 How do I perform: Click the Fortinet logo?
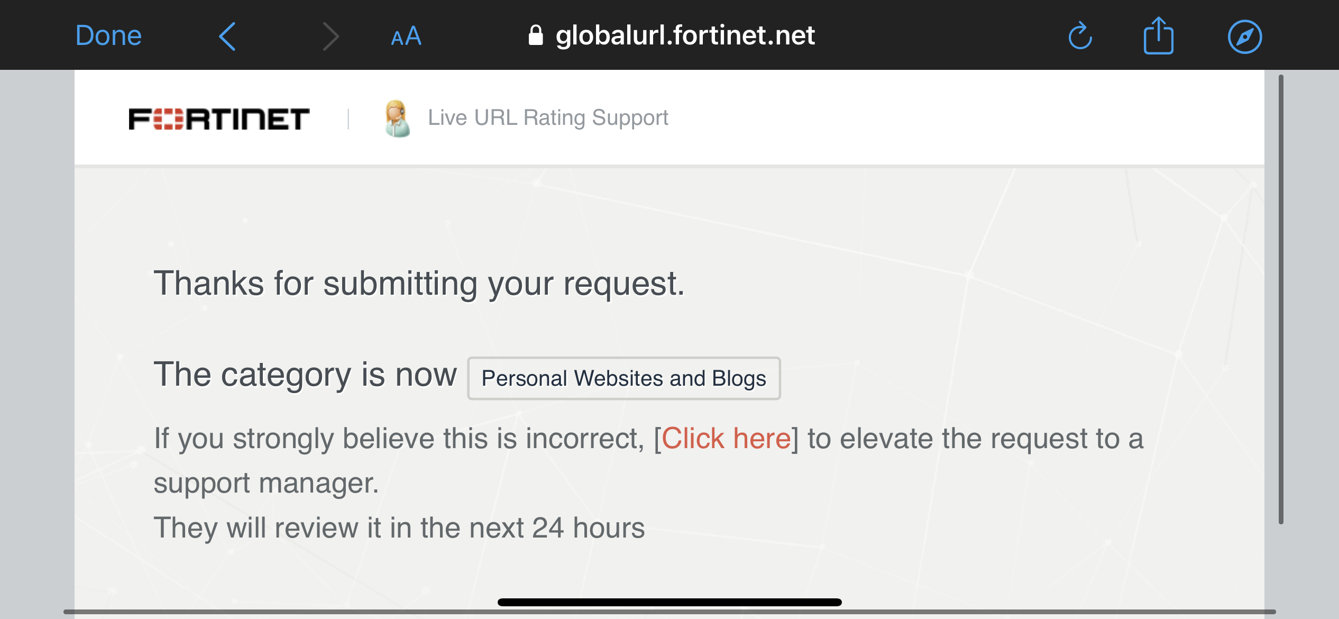(219, 119)
